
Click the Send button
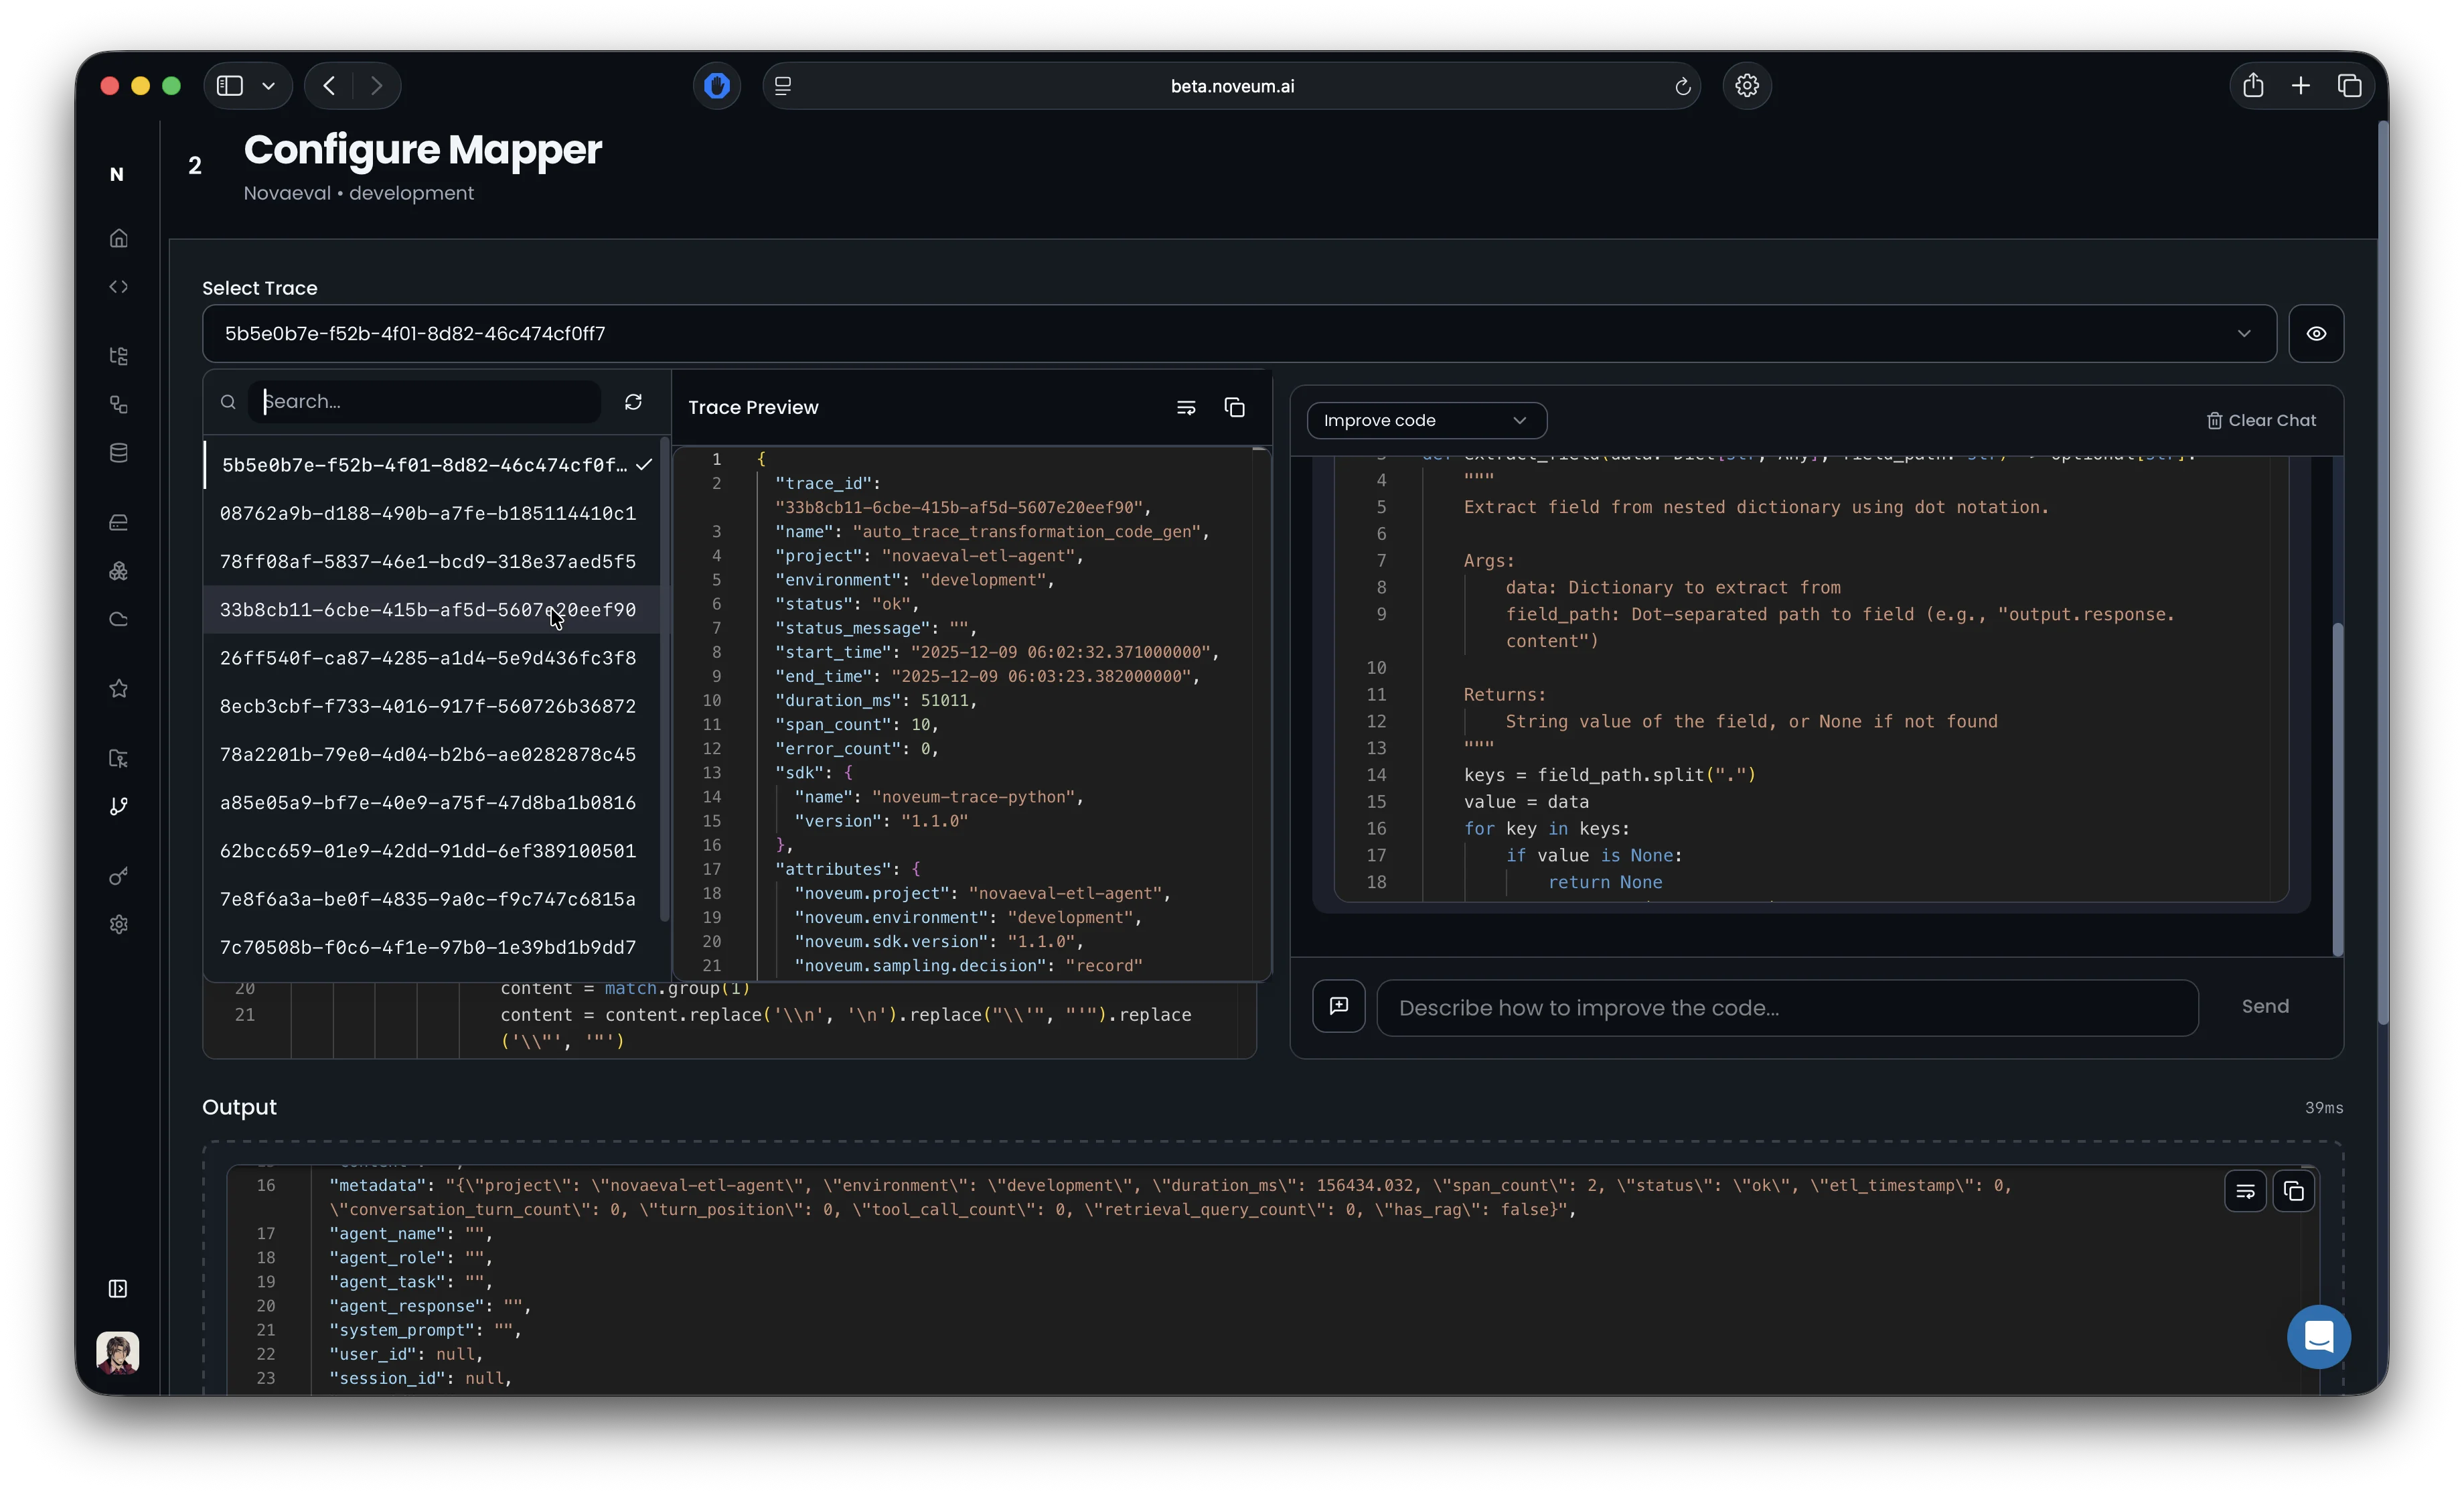(2265, 1007)
